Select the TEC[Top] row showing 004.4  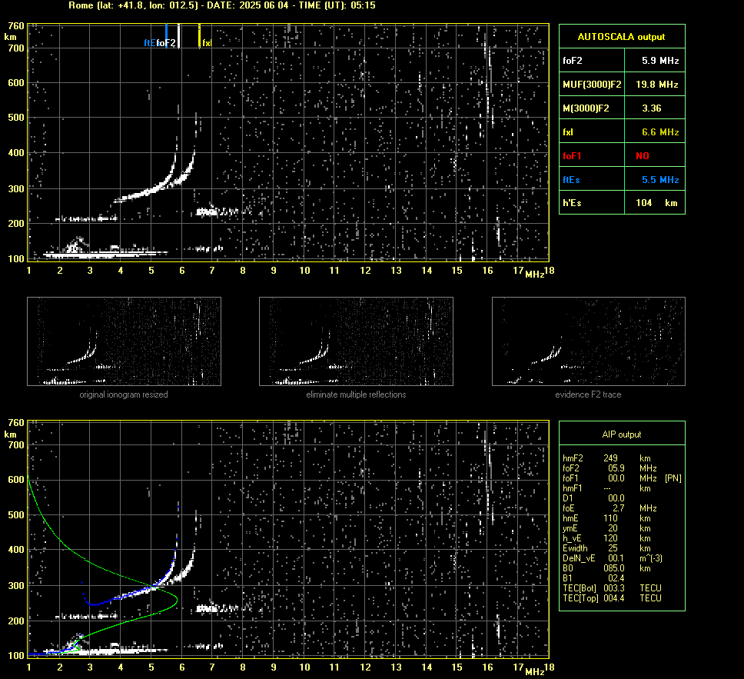click(612, 597)
